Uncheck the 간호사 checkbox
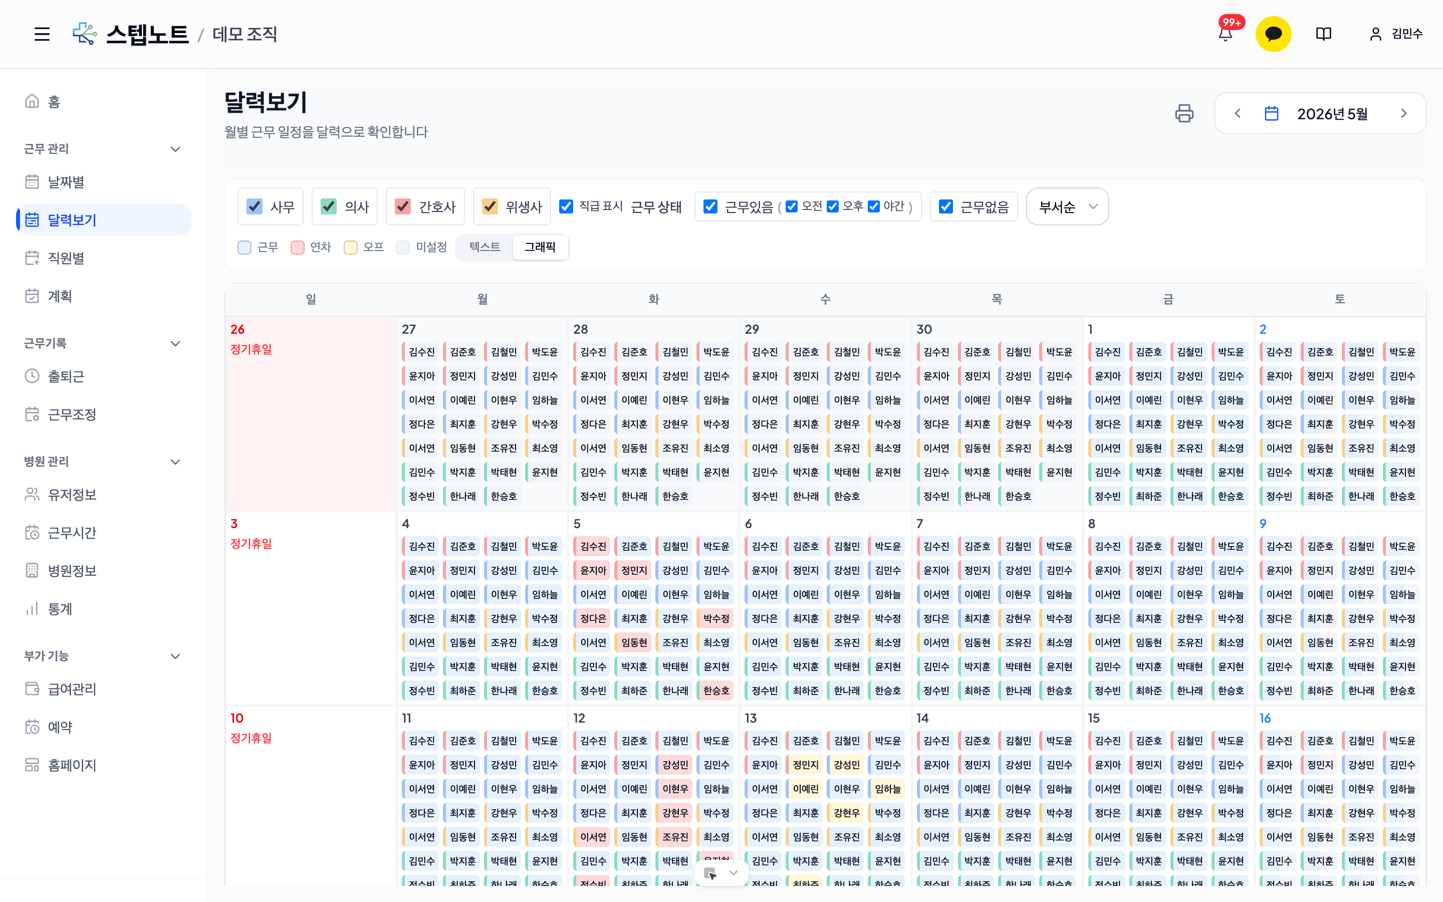Screen dimensions: 1443x902 [x=403, y=206]
